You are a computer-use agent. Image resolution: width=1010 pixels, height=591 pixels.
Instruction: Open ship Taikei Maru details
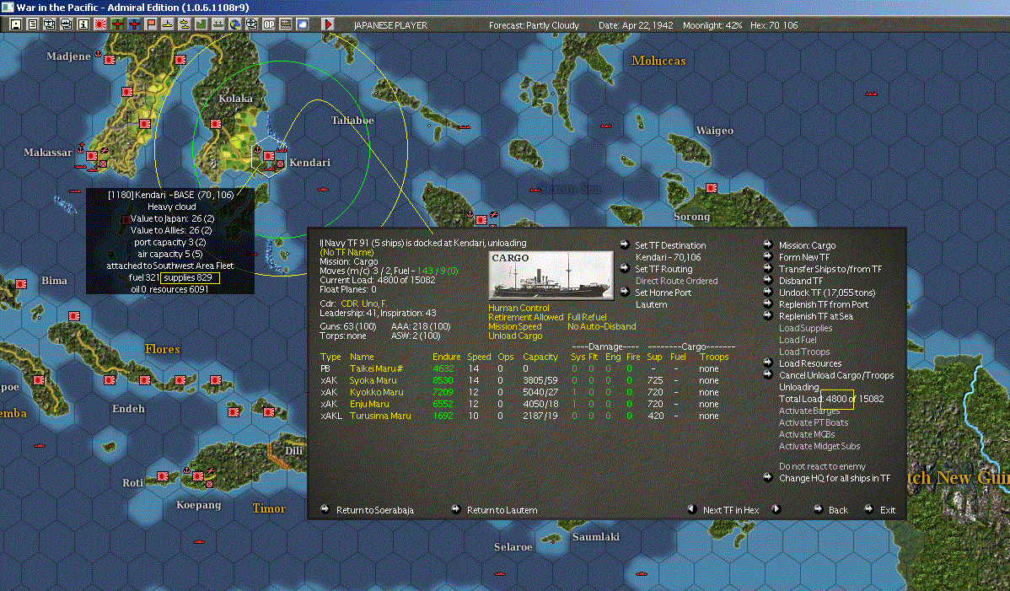pos(376,369)
